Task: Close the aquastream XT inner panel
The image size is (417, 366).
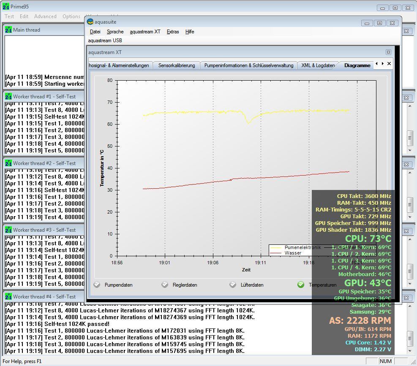Action: click(x=388, y=52)
